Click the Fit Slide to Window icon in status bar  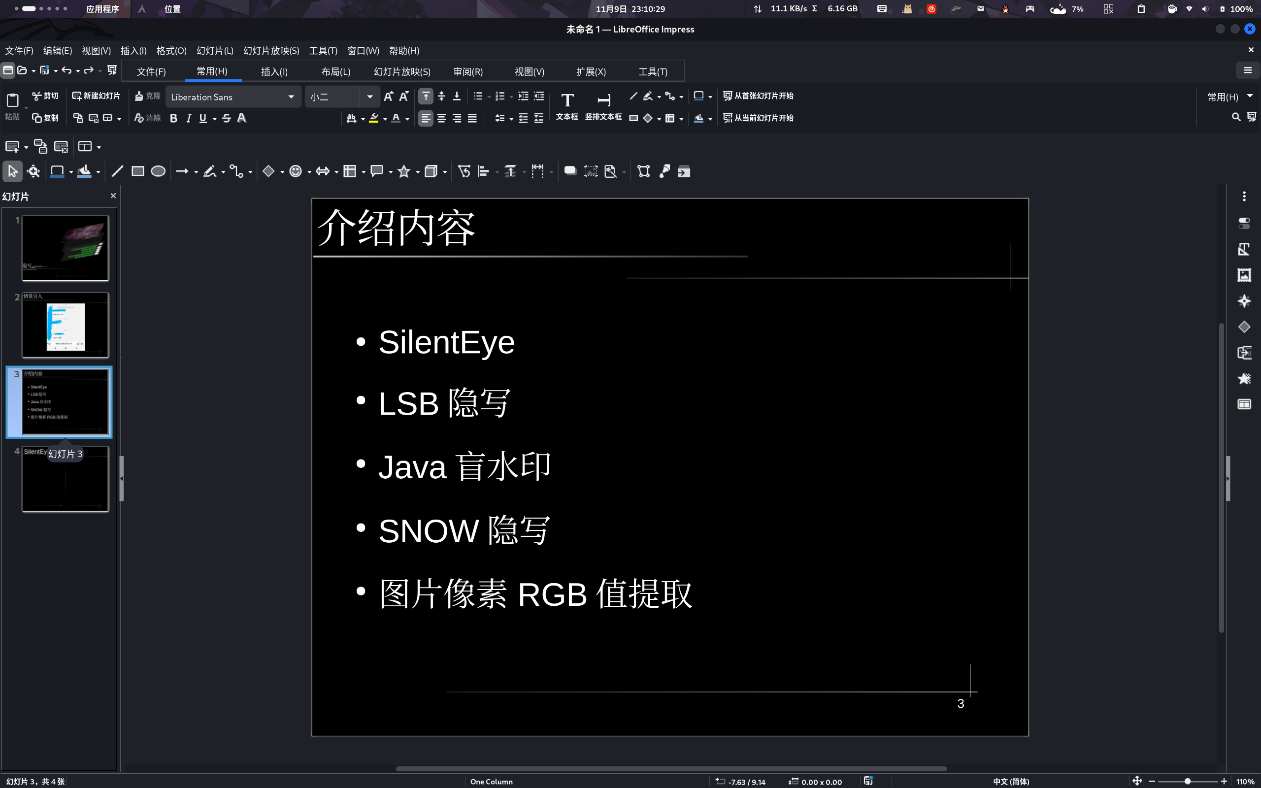pyautogui.click(x=1137, y=781)
